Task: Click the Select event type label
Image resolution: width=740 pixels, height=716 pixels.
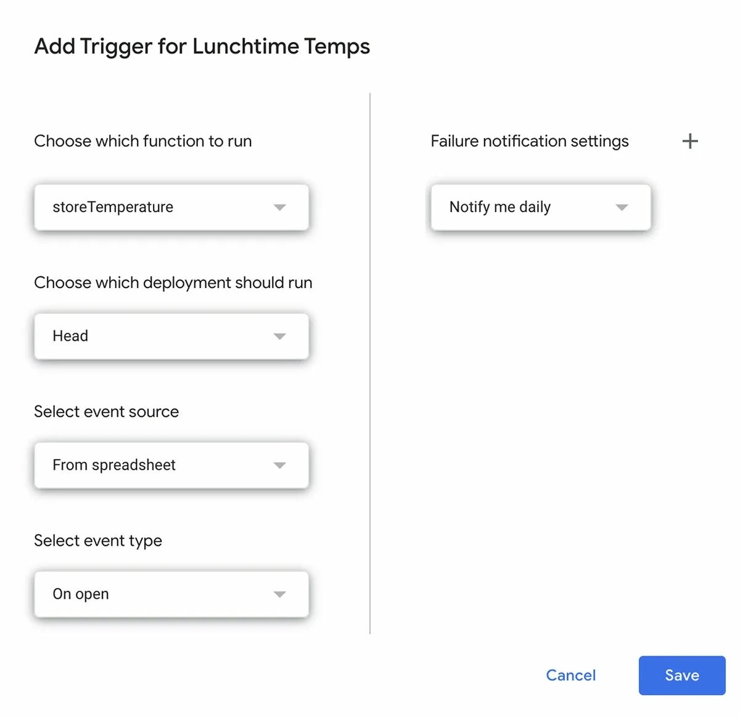Action: click(97, 541)
